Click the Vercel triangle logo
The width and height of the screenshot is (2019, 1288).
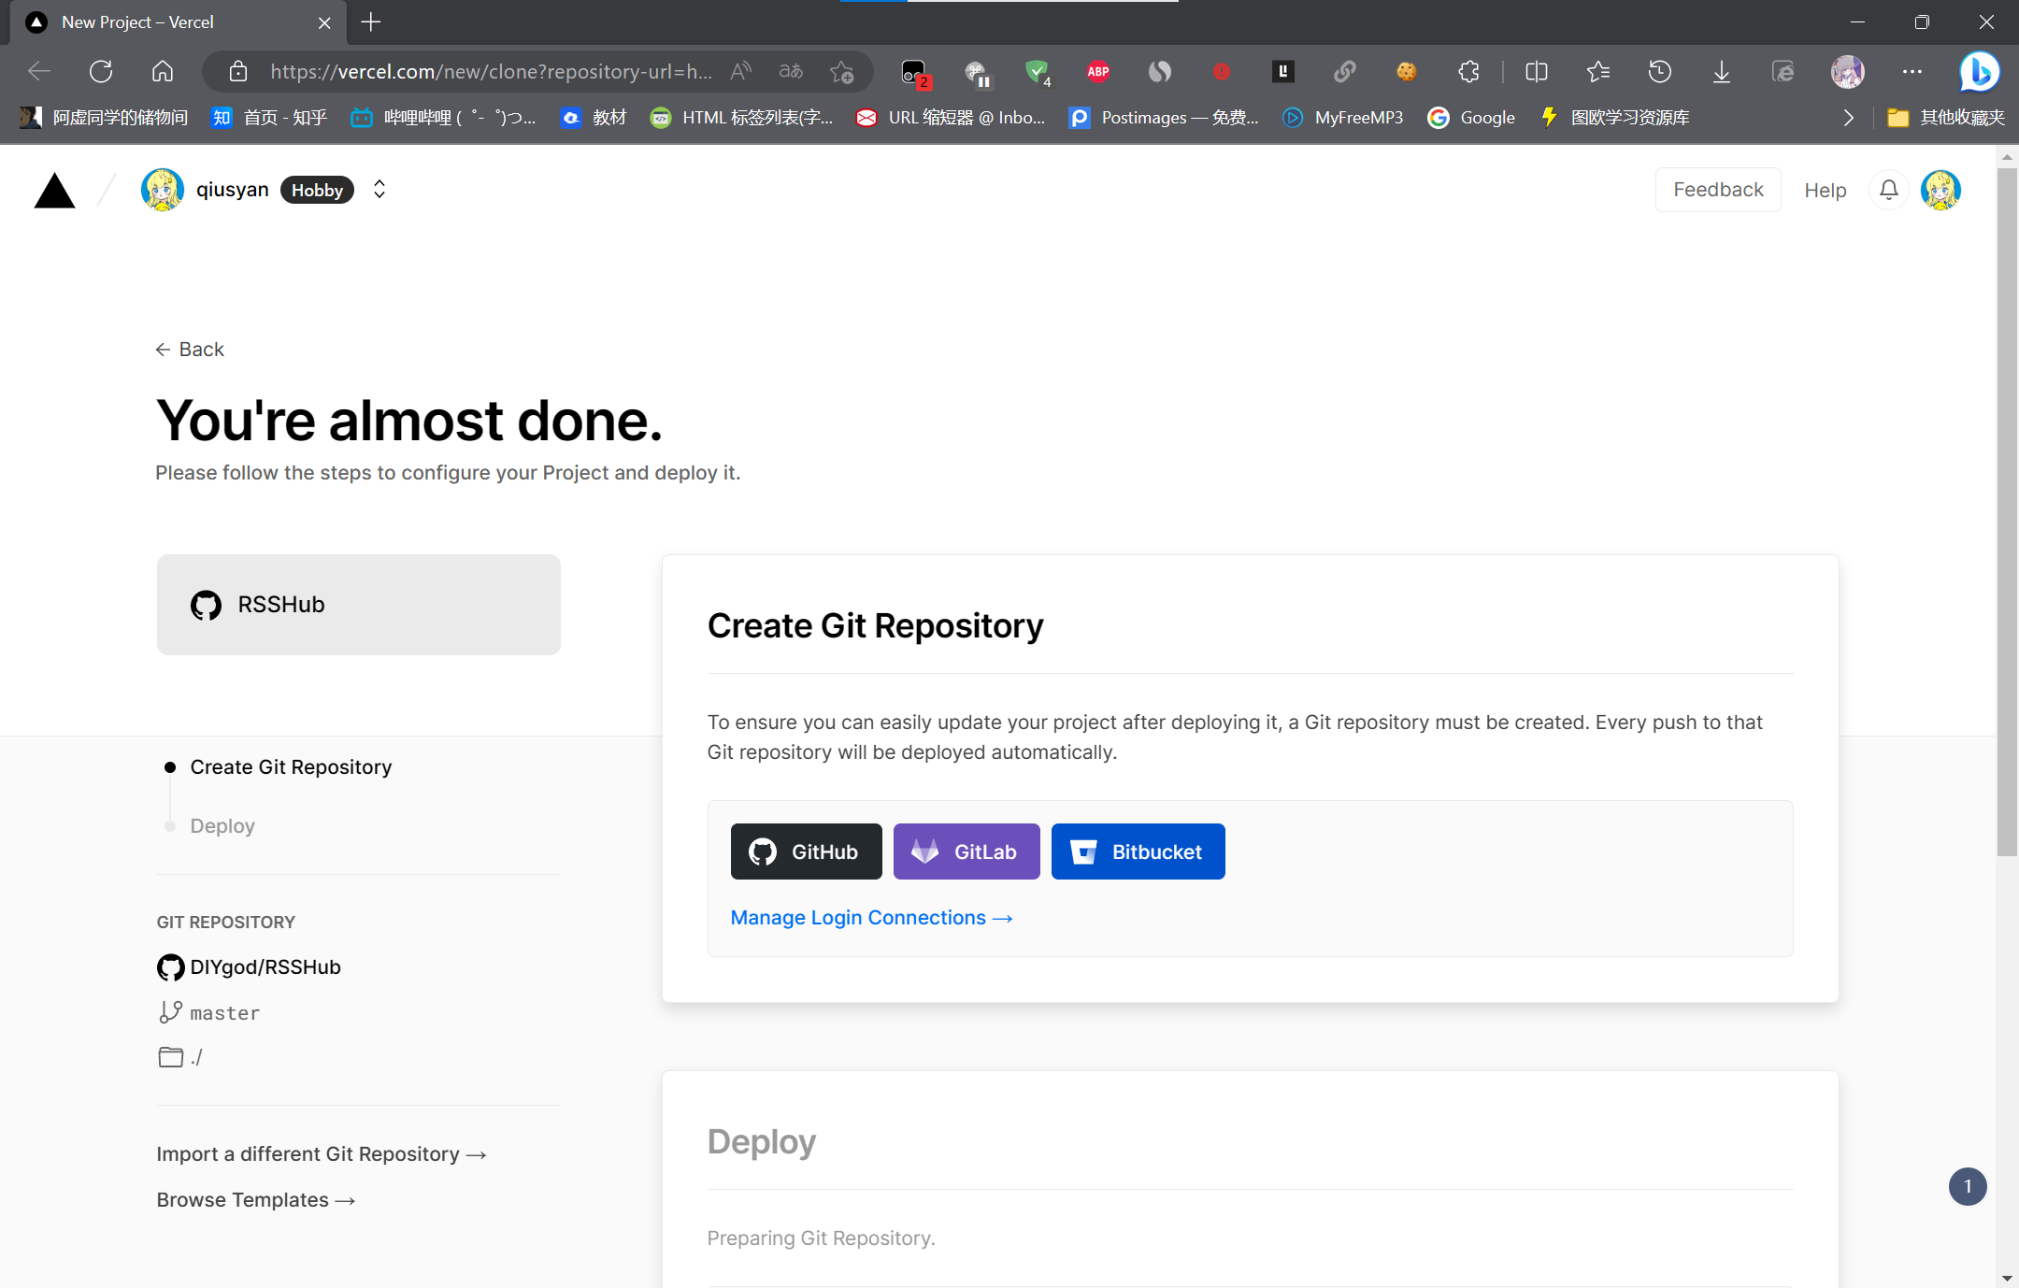pyautogui.click(x=54, y=191)
